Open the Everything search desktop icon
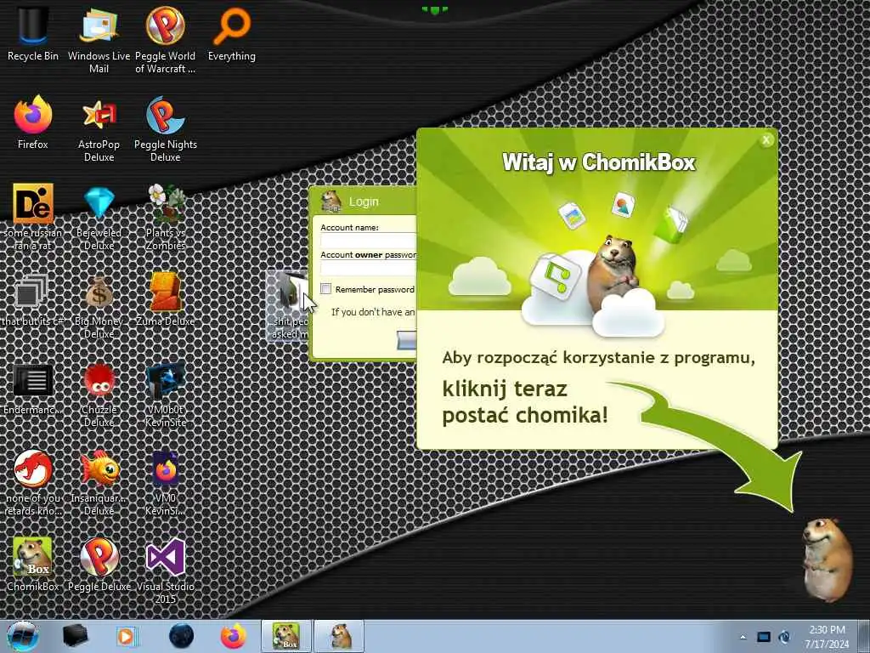 (x=232, y=33)
